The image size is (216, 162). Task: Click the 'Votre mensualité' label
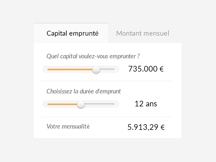(x=68, y=126)
